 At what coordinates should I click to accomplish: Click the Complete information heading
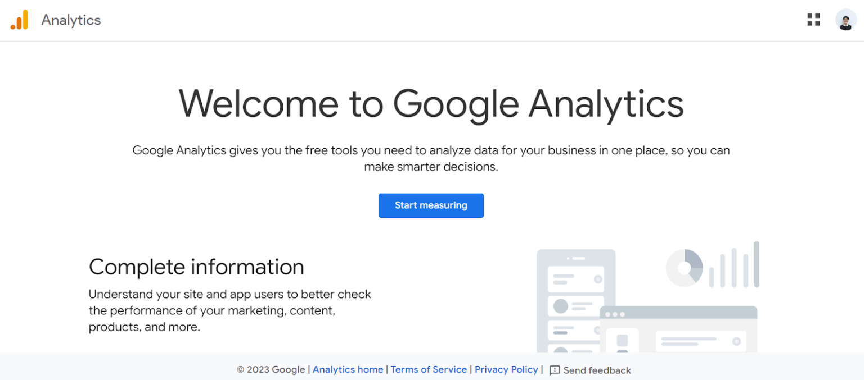point(196,267)
